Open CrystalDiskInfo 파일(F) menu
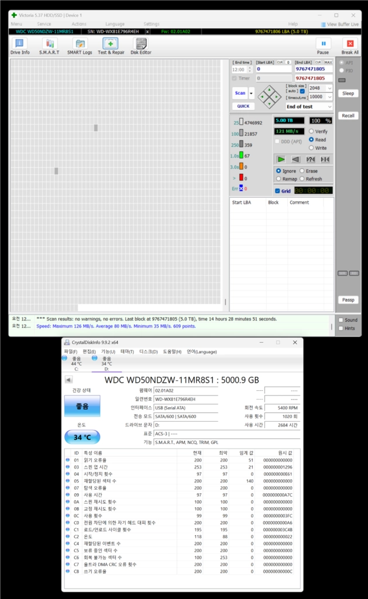368x599 pixels. (x=71, y=352)
